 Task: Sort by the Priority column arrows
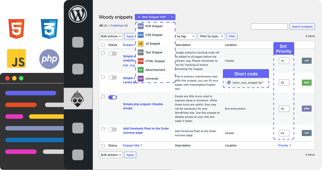(x=290, y=145)
